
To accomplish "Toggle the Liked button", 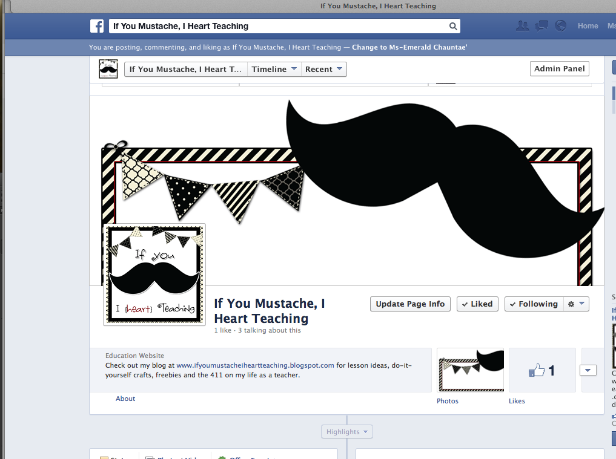I will (477, 304).
